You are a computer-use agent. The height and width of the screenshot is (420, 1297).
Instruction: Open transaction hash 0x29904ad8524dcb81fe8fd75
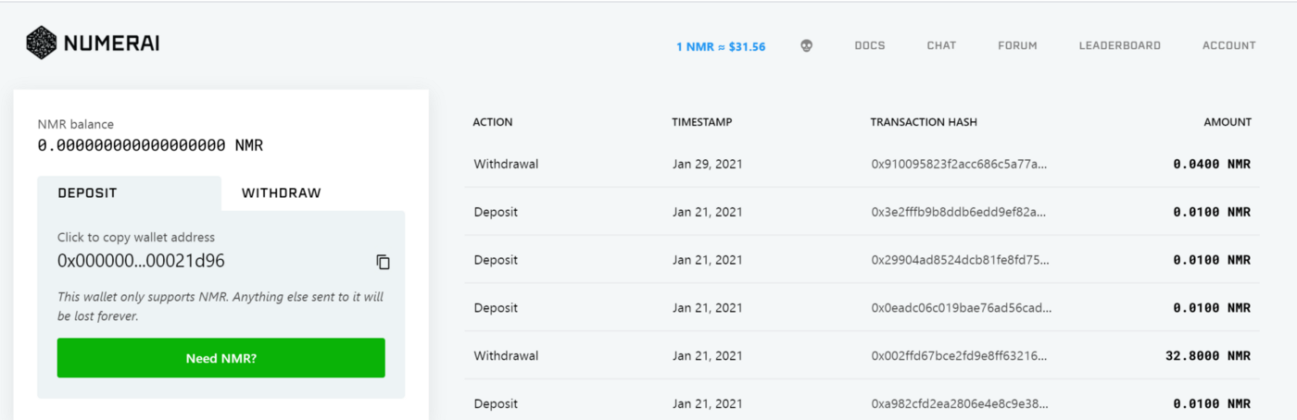click(x=961, y=260)
